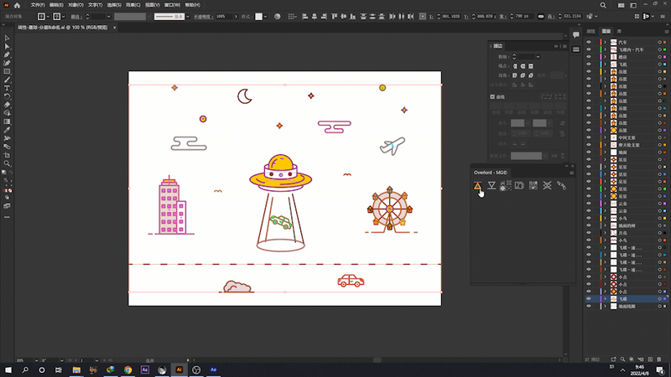671x377 pixels.
Task: Click the recolor artwork globe icon
Action: [278, 16]
